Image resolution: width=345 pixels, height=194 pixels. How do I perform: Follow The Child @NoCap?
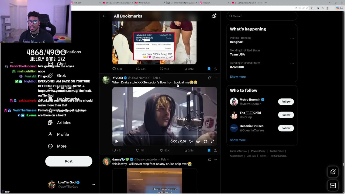coord(286,115)
